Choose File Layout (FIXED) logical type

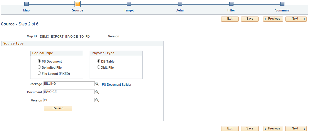tap(39, 73)
